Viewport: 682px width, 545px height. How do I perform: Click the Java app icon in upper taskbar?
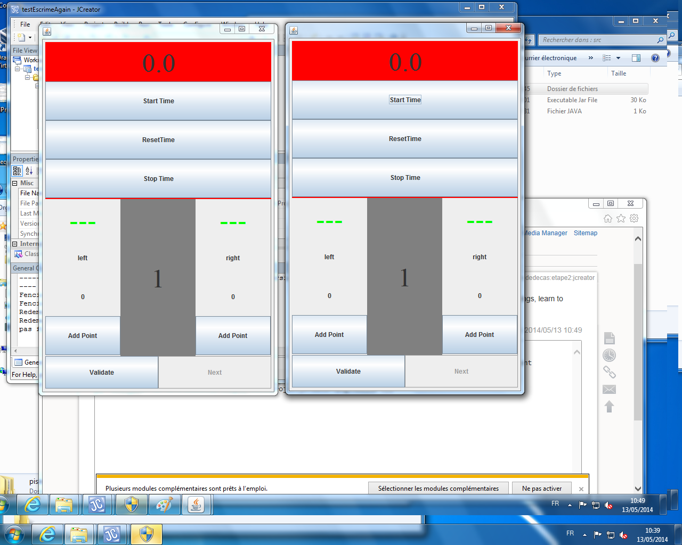(x=196, y=505)
